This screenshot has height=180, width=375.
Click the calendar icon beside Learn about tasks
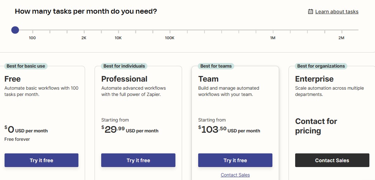[x=311, y=12]
